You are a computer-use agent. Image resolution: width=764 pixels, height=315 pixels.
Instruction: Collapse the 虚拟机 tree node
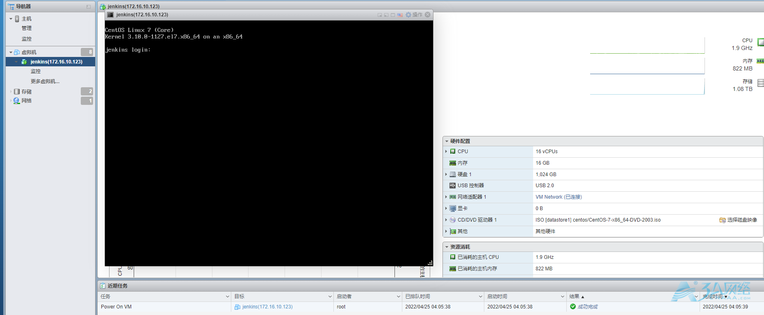click(11, 52)
